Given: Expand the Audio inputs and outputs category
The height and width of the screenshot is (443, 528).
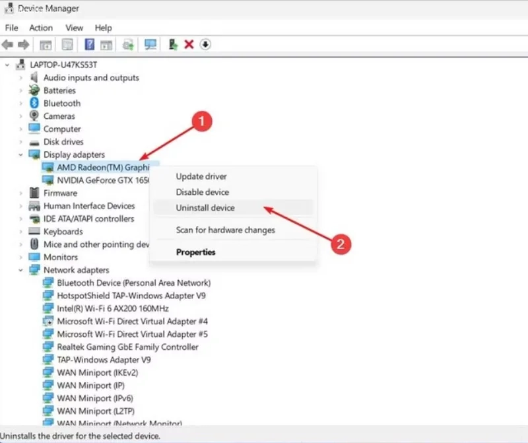Looking at the screenshot, I should pyautogui.click(x=20, y=78).
